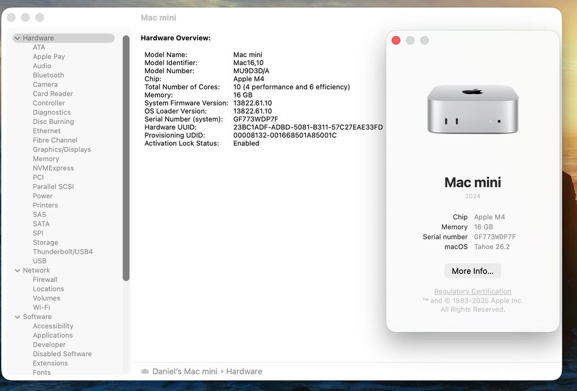Click the Hardware Overview heading

[175, 38]
